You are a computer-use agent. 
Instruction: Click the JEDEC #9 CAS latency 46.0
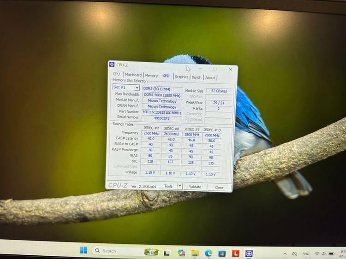click(x=191, y=140)
